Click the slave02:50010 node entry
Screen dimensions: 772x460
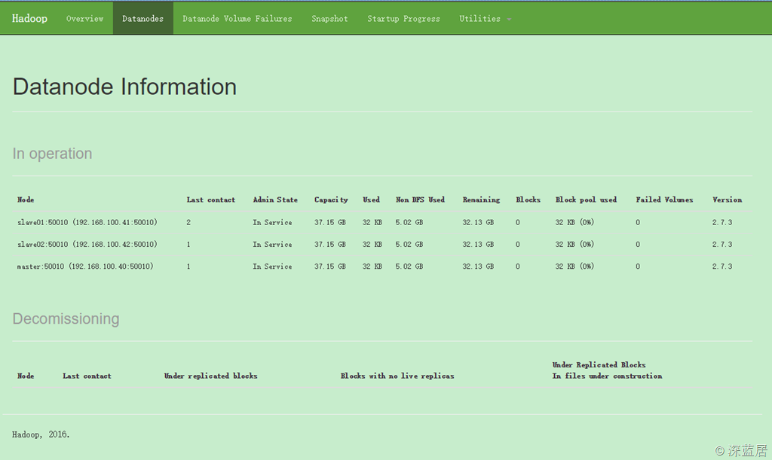pyautogui.click(x=87, y=245)
